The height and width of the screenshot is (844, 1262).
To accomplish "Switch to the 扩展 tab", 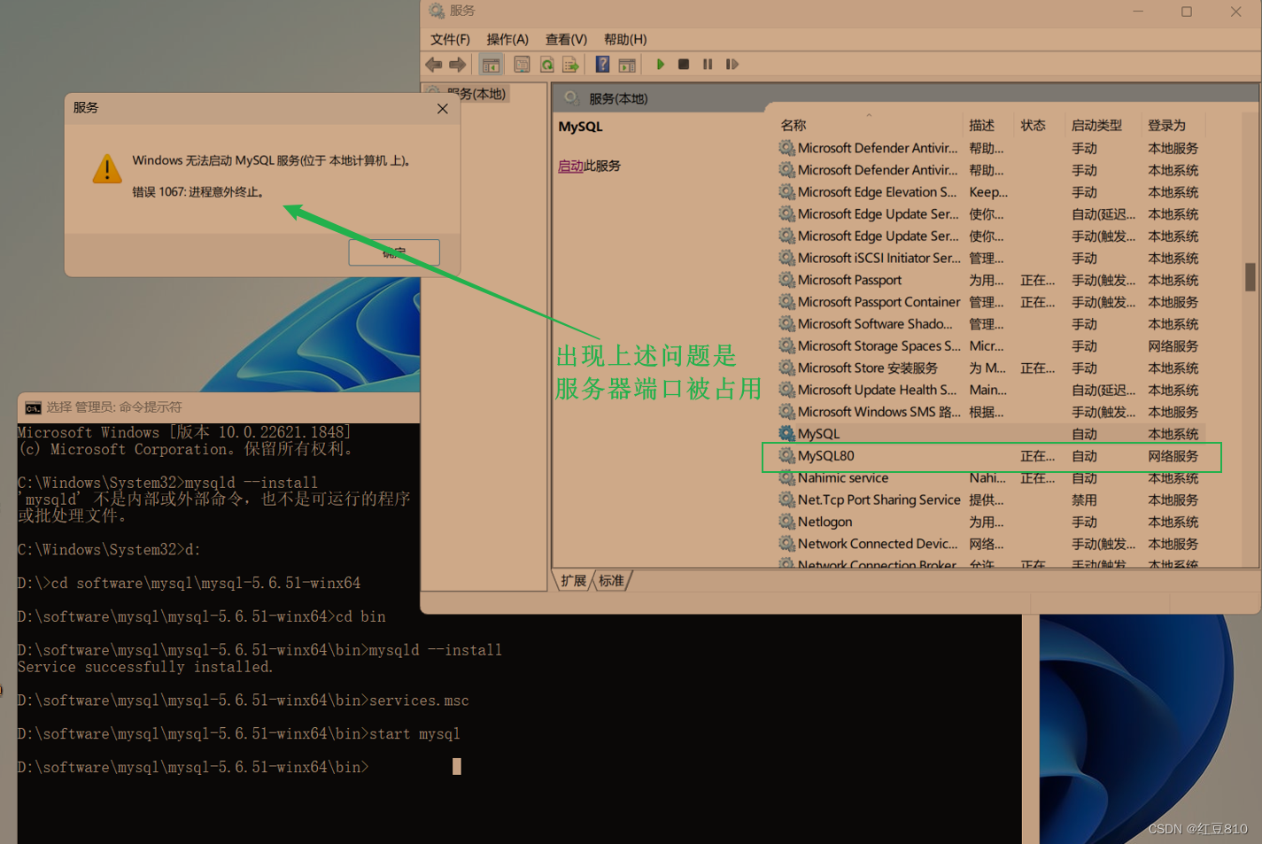I will click(x=573, y=581).
